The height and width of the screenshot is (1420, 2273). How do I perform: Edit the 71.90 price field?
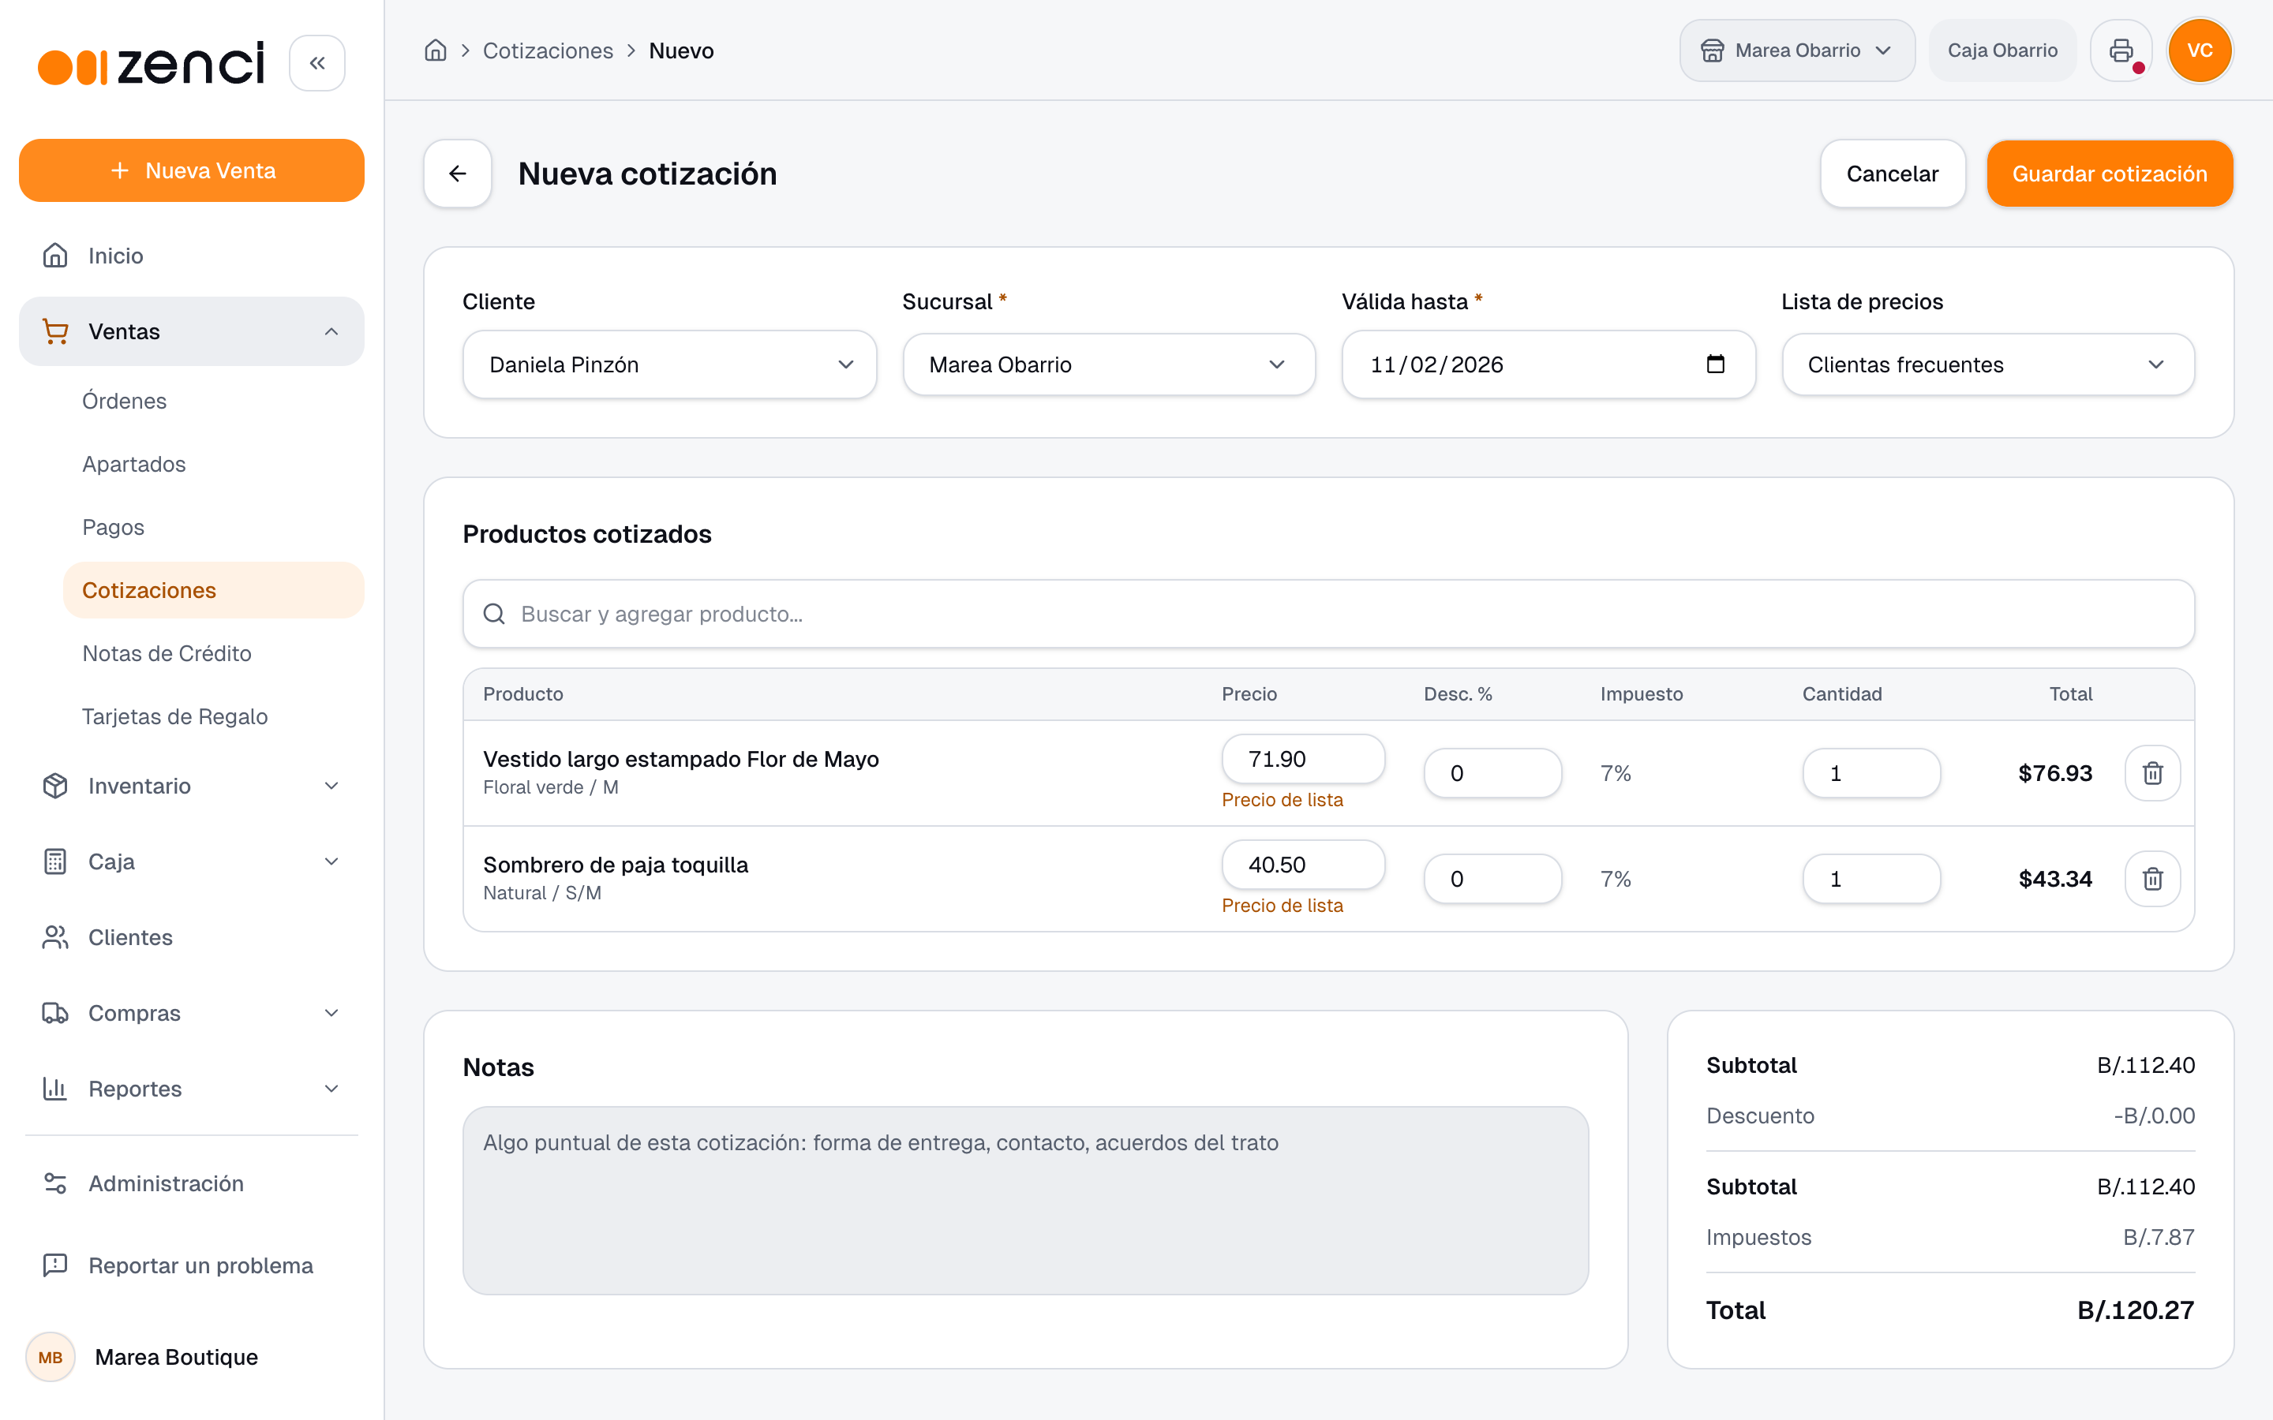(1303, 759)
